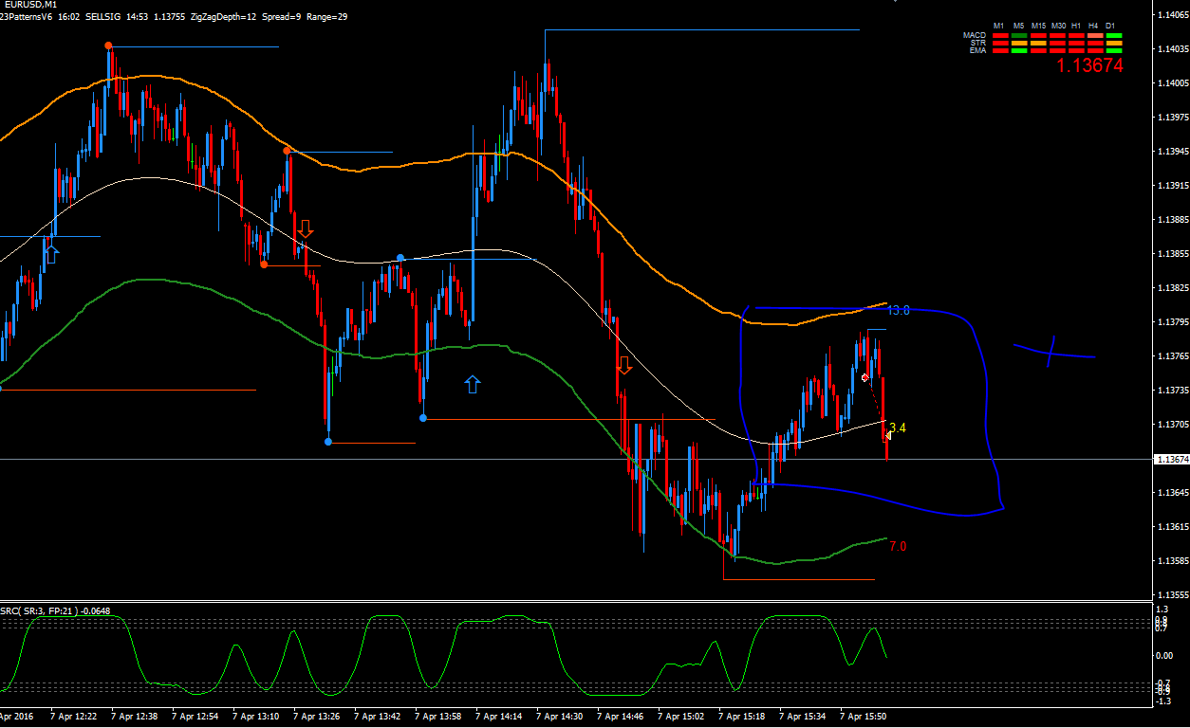1190x728 pixels.
Task: Click the EURUSD,M1 chart title
Action: tap(30, 5)
